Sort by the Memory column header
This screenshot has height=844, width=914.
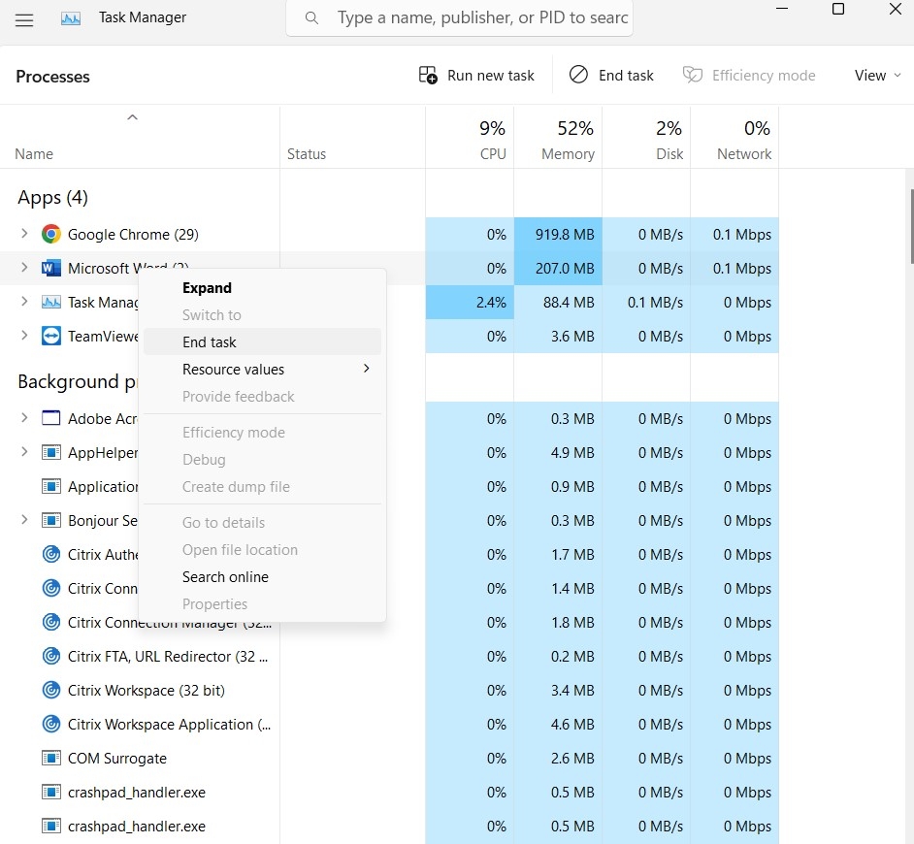(x=558, y=138)
